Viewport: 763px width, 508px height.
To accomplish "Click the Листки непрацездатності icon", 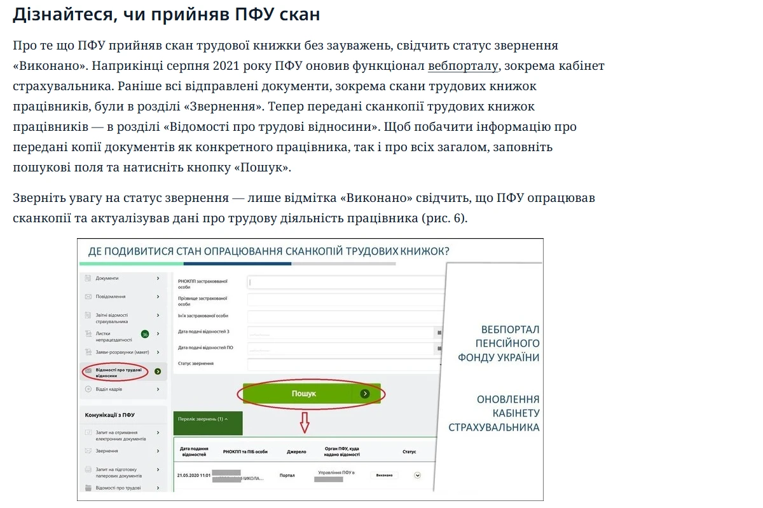I will tap(88, 333).
